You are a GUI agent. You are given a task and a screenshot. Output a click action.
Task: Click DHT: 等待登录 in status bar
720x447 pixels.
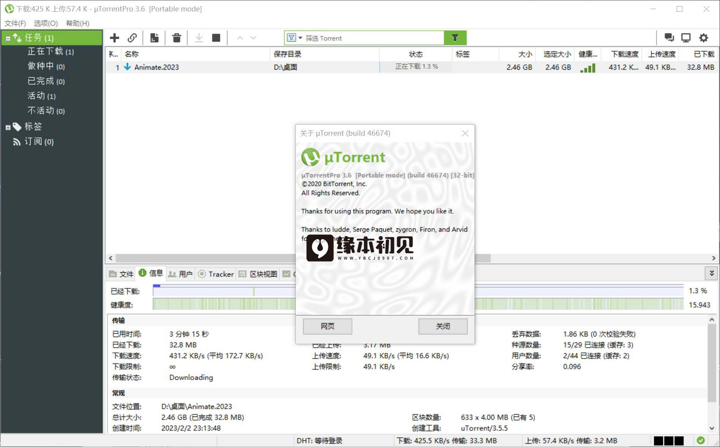(x=320, y=441)
